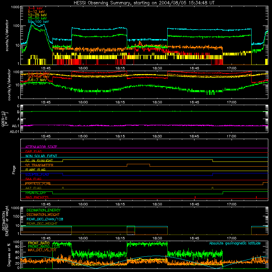This screenshot has width=272, height=272.
Task: Select the NON_SOLAR_EVENT flag label
Action: 41,156
